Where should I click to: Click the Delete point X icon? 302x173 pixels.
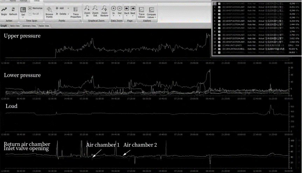click(x=57, y=14)
